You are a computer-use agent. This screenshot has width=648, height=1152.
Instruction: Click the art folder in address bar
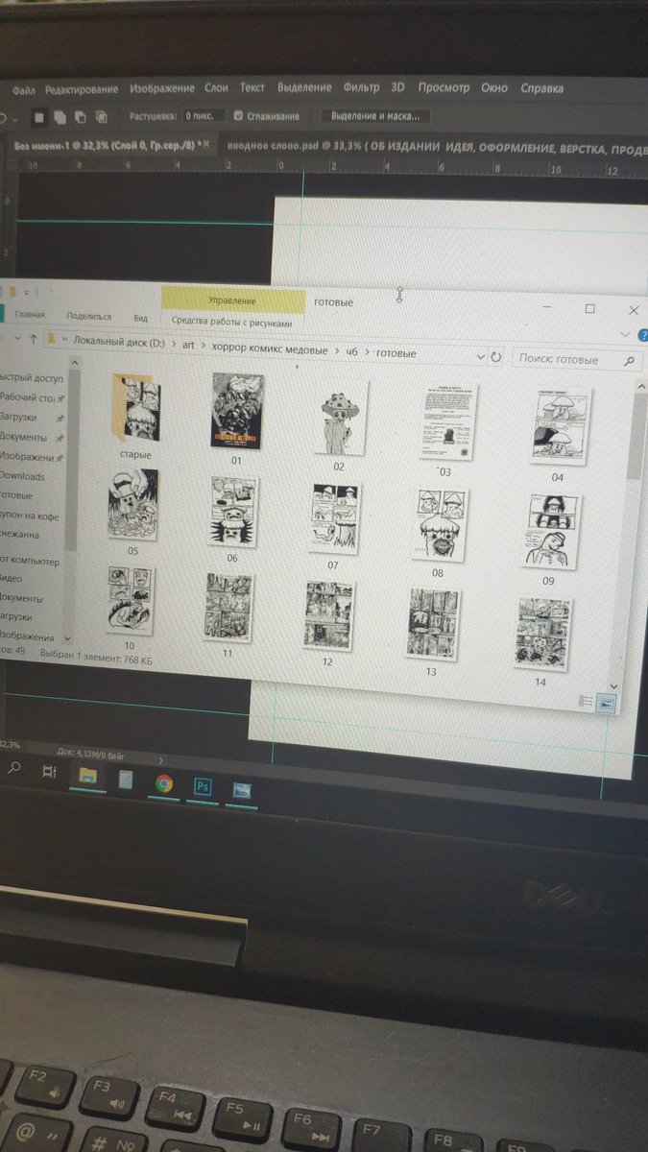point(189,347)
